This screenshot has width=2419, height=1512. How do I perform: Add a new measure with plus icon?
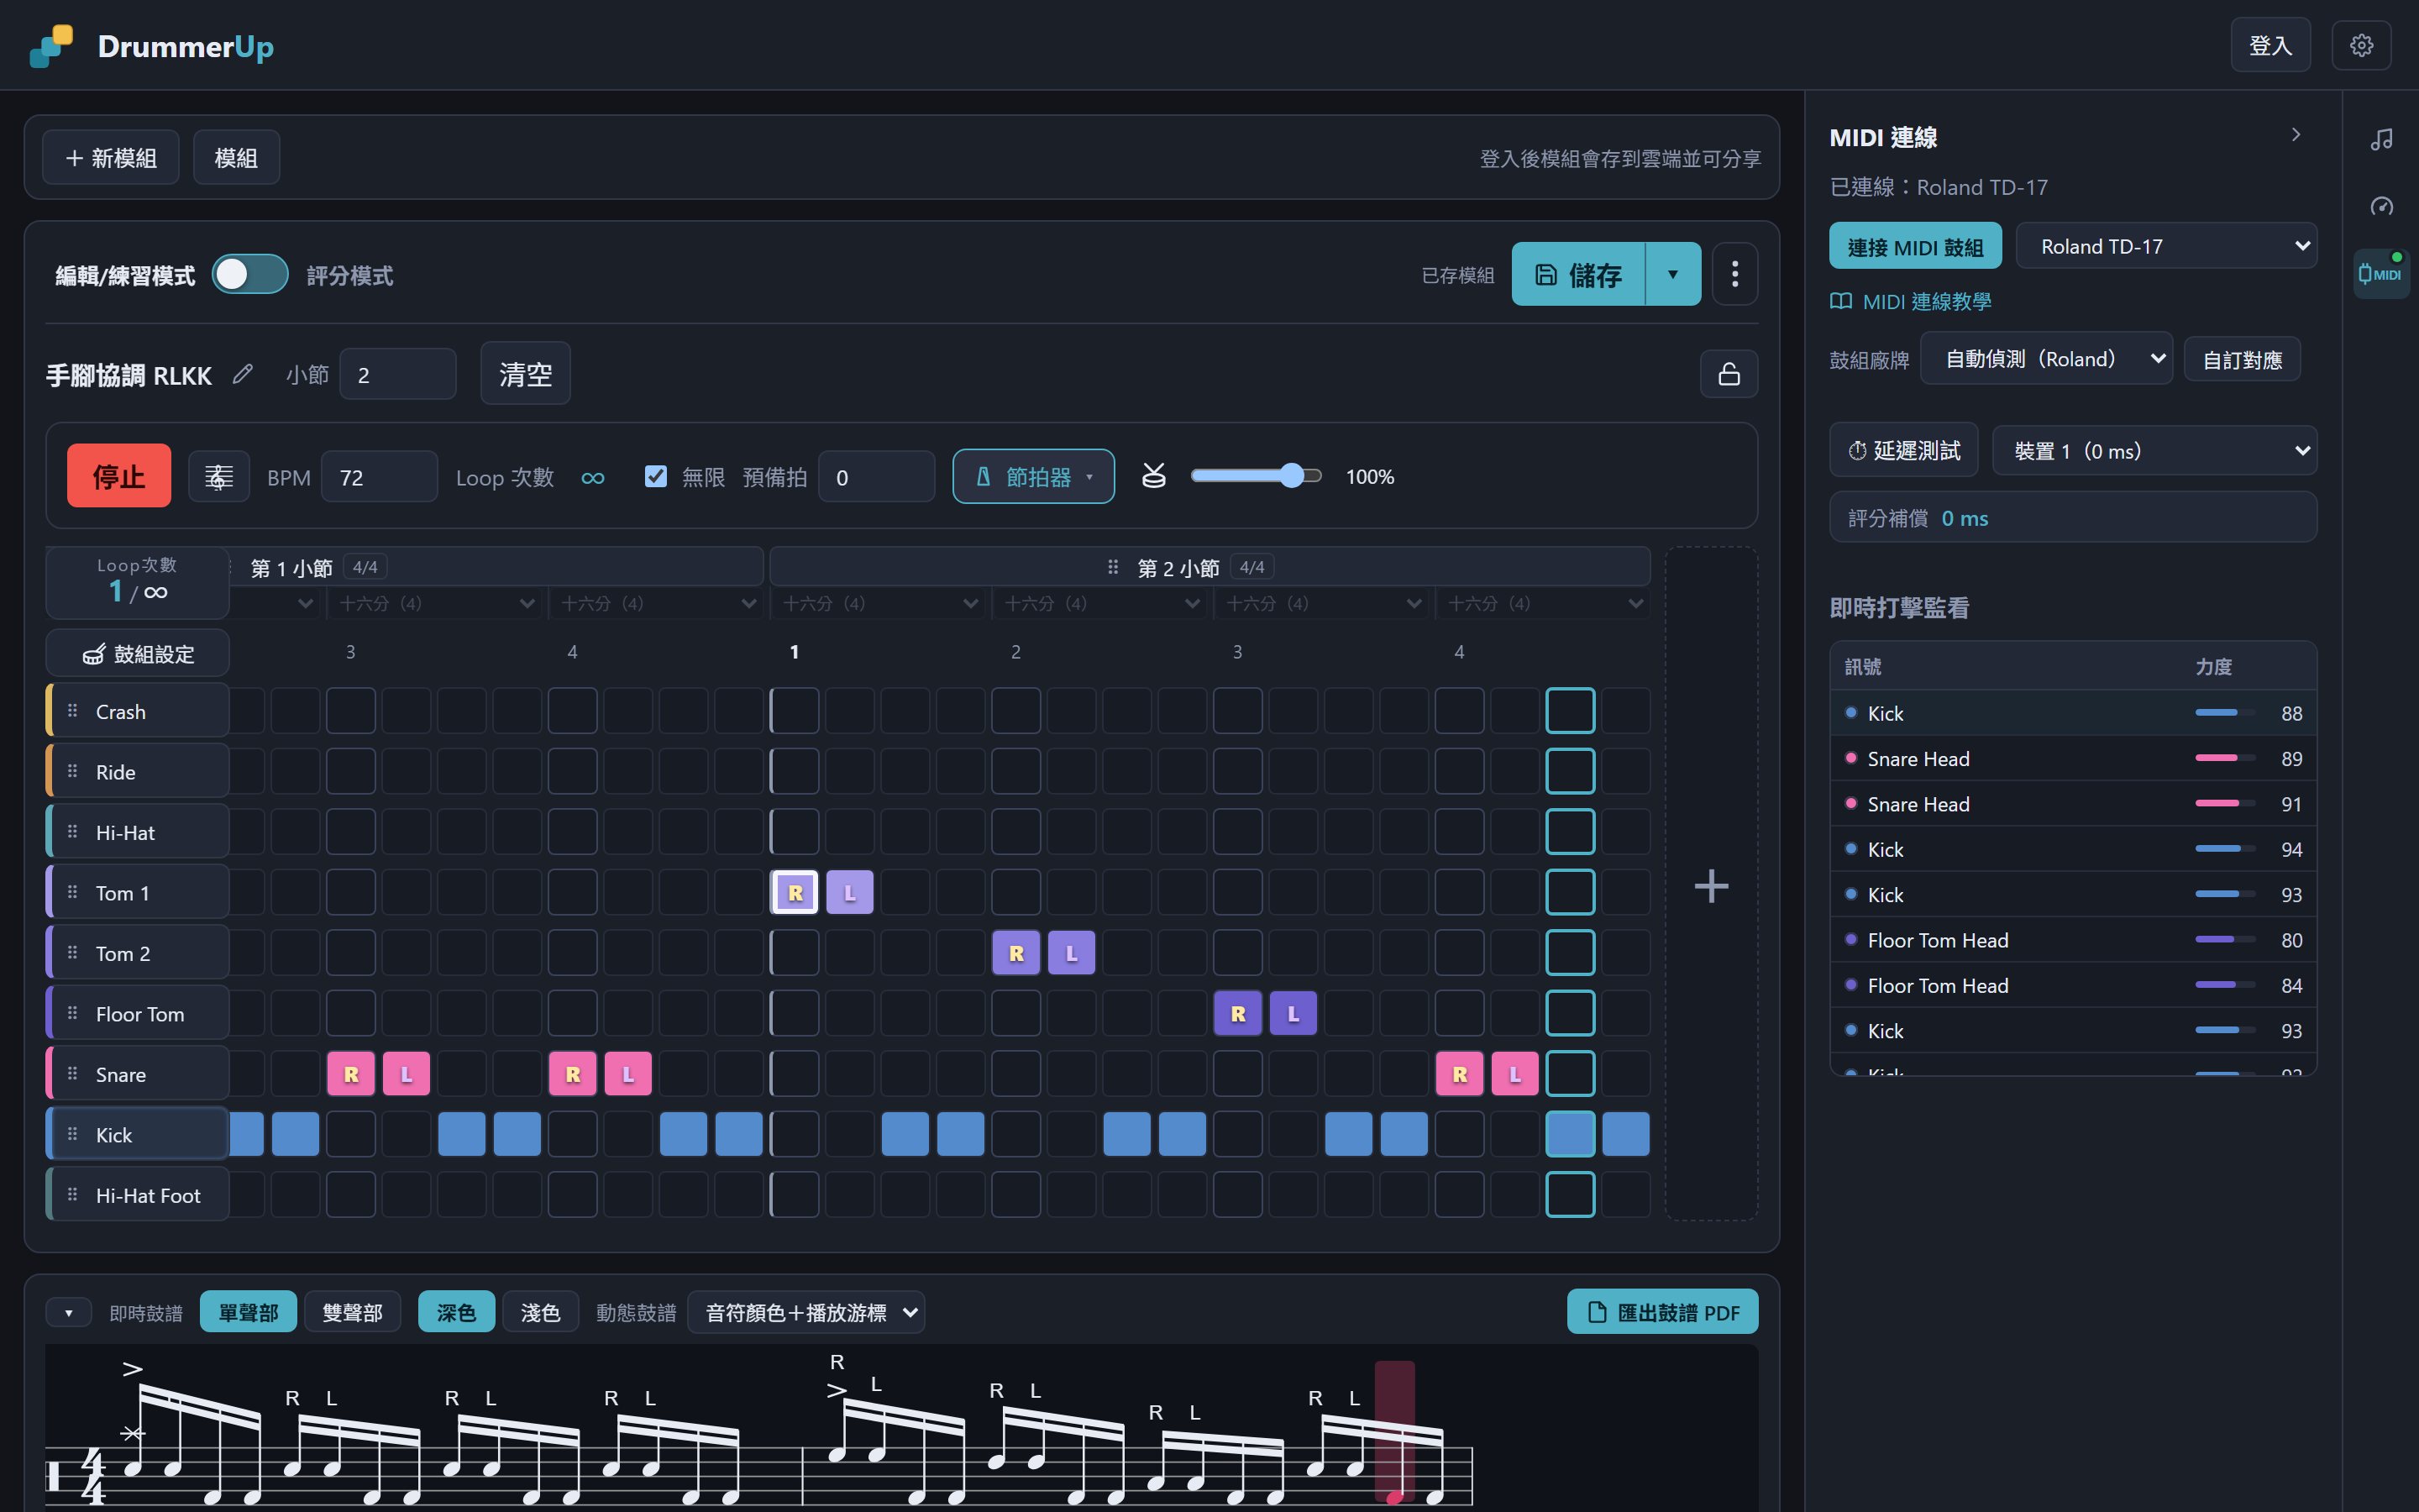1711,885
